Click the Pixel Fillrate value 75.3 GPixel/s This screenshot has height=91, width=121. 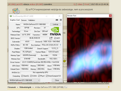pyautogui.click(x=27, y=52)
